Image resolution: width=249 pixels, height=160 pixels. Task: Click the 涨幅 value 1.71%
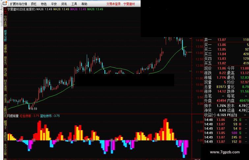(x=221, y=78)
